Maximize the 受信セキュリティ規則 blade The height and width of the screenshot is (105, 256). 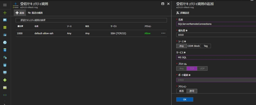pos(162,4)
